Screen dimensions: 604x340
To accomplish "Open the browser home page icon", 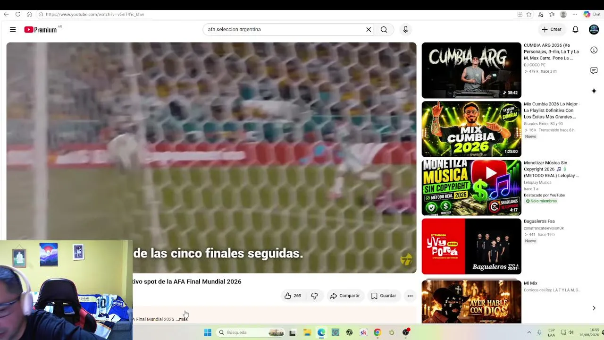I will (29, 14).
